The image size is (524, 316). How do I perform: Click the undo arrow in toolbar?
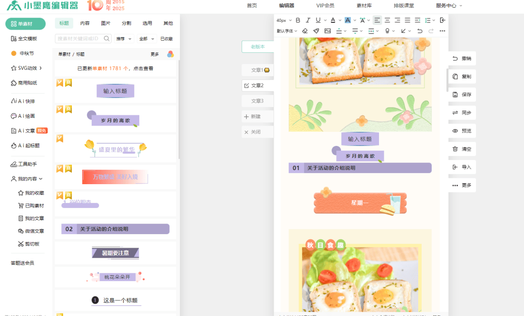pos(420,31)
